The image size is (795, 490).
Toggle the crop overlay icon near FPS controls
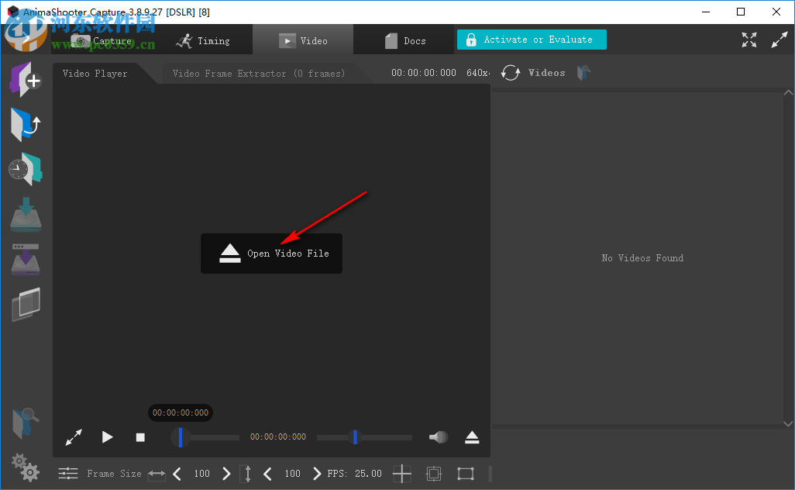pyautogui.click(x=433, y=473)
